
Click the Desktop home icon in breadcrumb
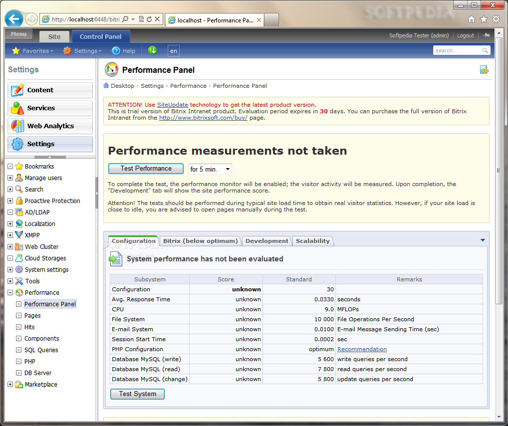click(x=106, y=85)
